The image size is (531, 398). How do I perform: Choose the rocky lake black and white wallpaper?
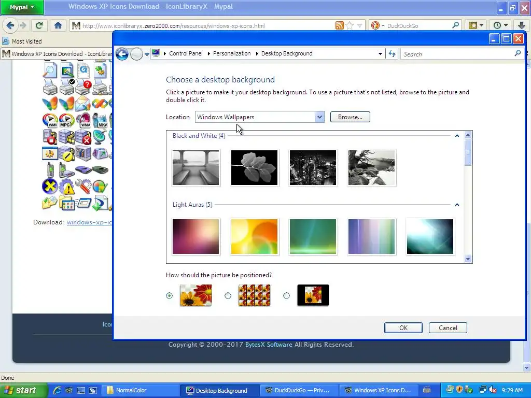[x=371, y=168]
